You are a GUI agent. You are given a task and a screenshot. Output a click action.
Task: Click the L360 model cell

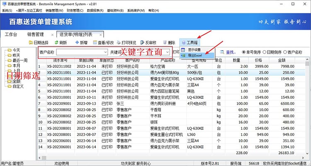192,134
